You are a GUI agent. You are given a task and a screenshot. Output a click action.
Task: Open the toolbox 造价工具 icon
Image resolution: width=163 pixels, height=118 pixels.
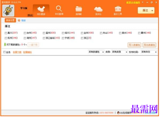coord(118,11)
